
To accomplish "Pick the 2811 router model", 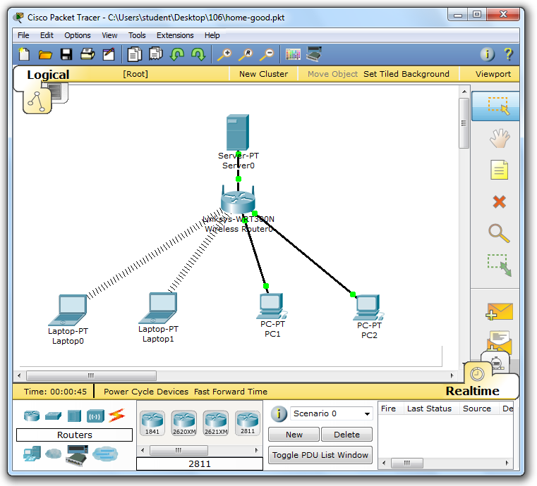I will (x=248, y=423).
